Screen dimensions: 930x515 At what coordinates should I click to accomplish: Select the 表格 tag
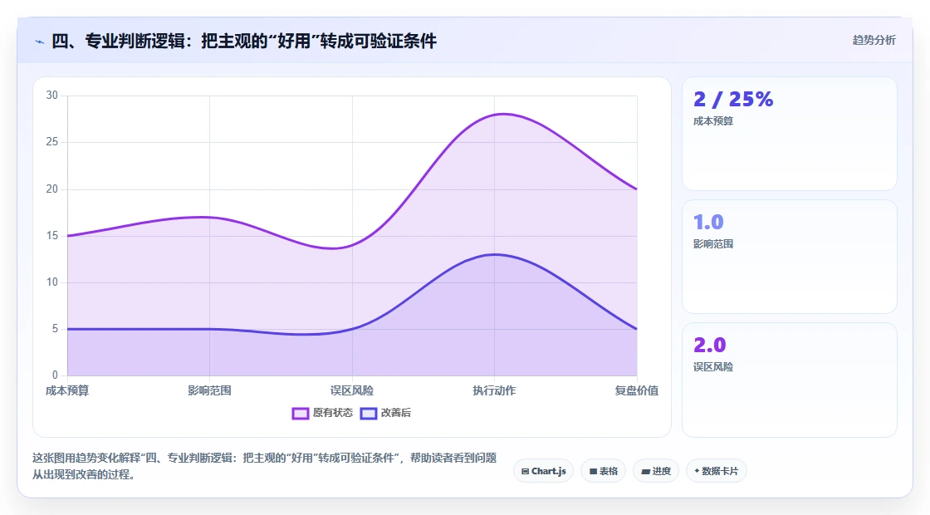603,471
